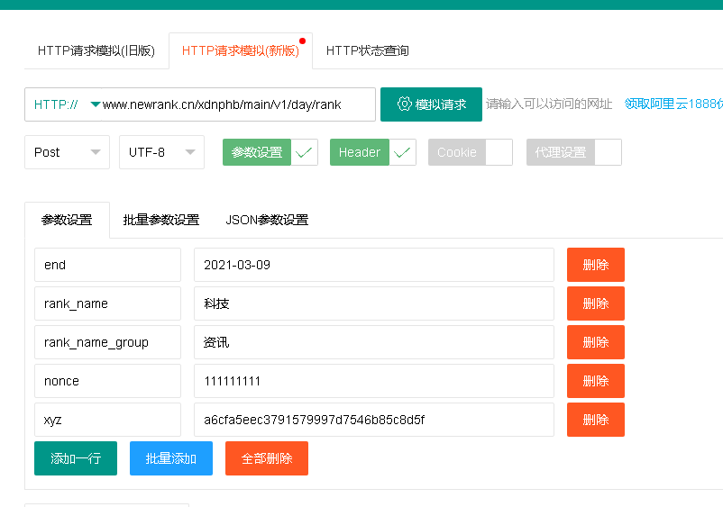
Task: Click the 2021-03-09 value field
Action: pyautogui.click(x=374, y=265)
